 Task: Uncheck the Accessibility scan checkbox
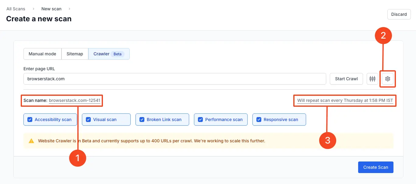[x=30, y=120]
